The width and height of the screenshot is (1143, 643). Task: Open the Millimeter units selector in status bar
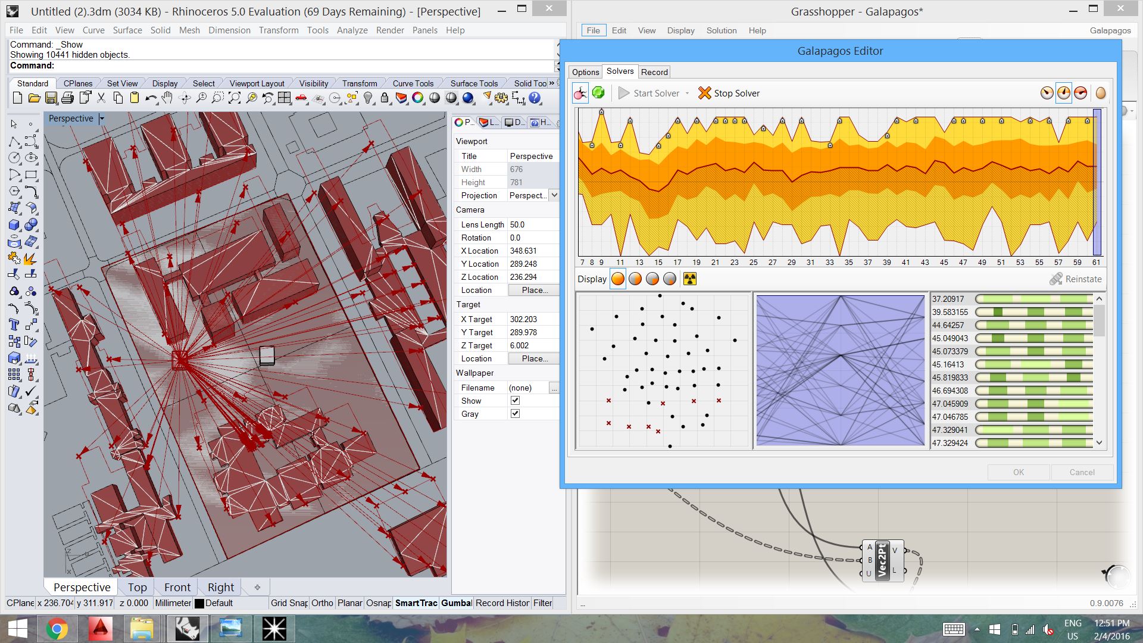pyautogui.click(x=173, y=603)
